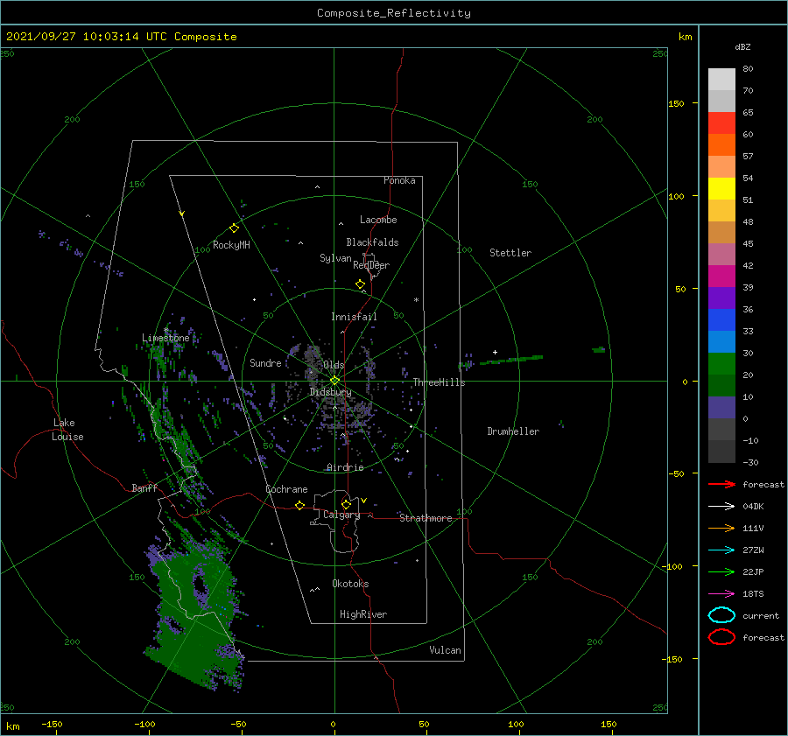Select the magenta swatch near 39 dBZ
Viewport: 788px width, 736px height.
721,276
